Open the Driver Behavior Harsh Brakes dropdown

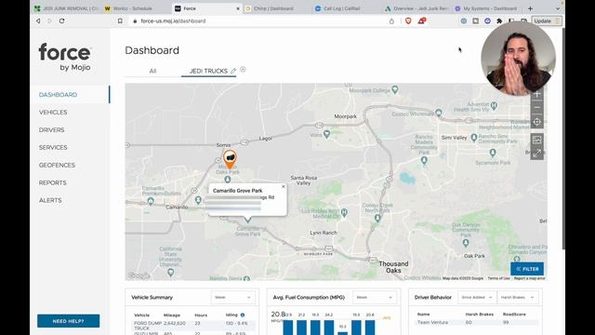point(518,298)
